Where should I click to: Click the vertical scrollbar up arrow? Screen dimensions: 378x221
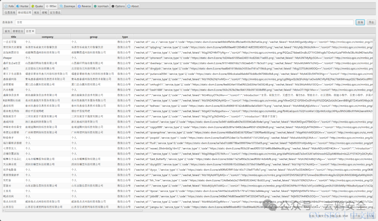tap(374, 41)
